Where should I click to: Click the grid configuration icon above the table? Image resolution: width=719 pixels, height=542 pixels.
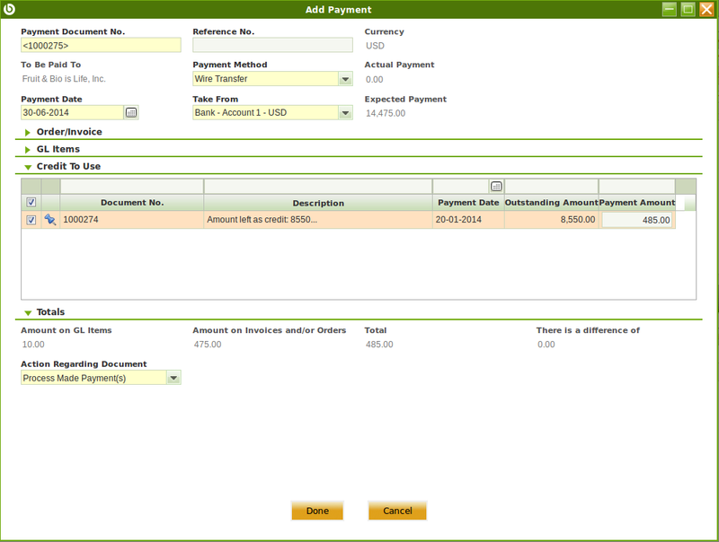click(x=498, y=185)
